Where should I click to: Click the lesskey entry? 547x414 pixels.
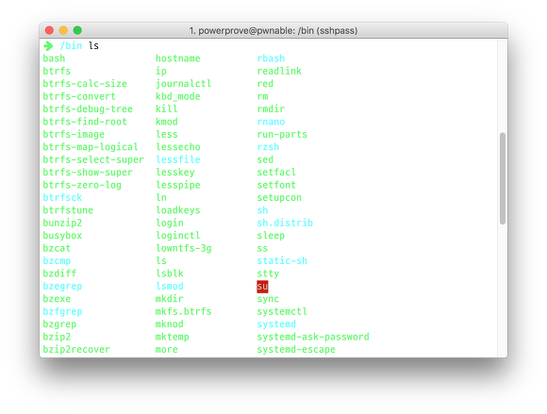175,173
